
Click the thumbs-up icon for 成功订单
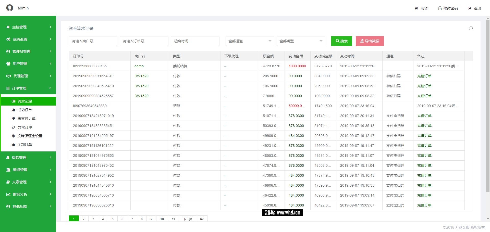pos(13,110)
